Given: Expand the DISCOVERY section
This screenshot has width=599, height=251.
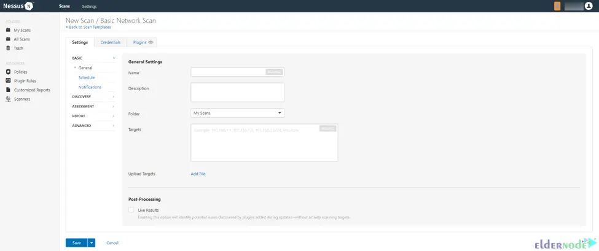Looking at the screenshot, I should [93, 97].
